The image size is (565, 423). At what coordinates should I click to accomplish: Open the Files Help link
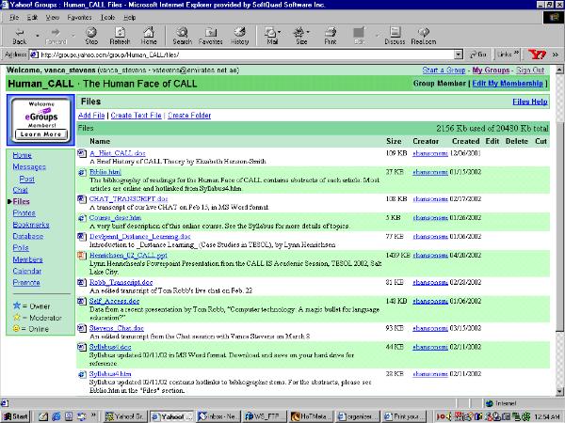coord(530,102)
